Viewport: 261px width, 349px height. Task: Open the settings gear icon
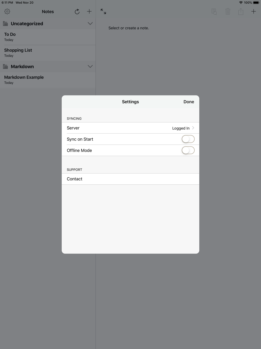[x=7, y=12]
